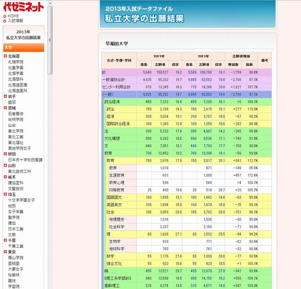Open the HOME link
301x289 pixels.
[x=13, y=16]
